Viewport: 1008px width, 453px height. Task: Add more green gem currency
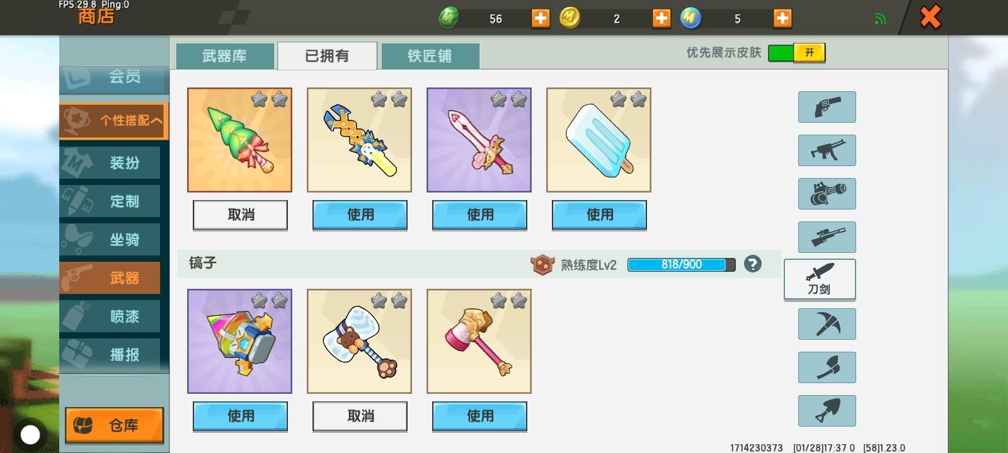point(541,18)
